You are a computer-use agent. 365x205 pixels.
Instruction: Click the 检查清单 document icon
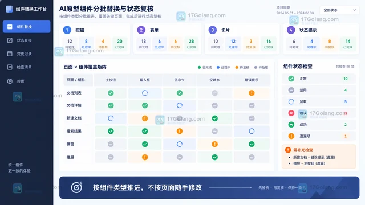point(10,67)
